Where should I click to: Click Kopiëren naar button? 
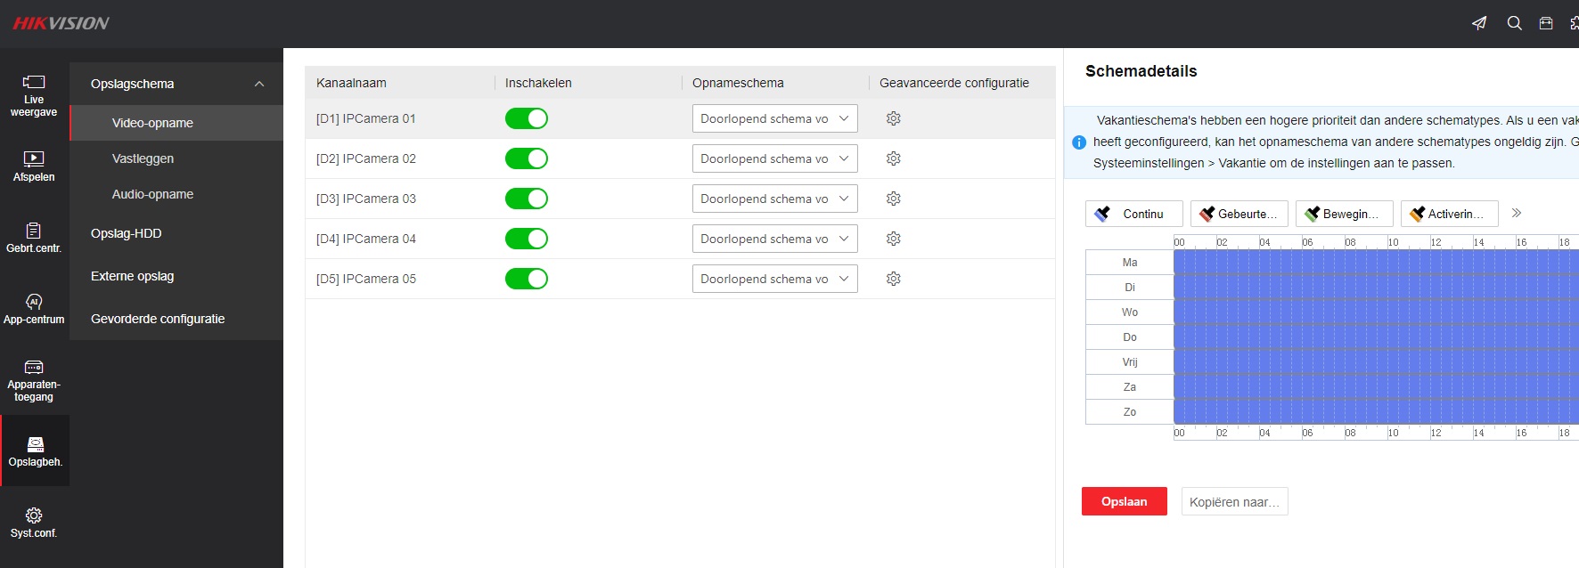[x=1234, y=501]
